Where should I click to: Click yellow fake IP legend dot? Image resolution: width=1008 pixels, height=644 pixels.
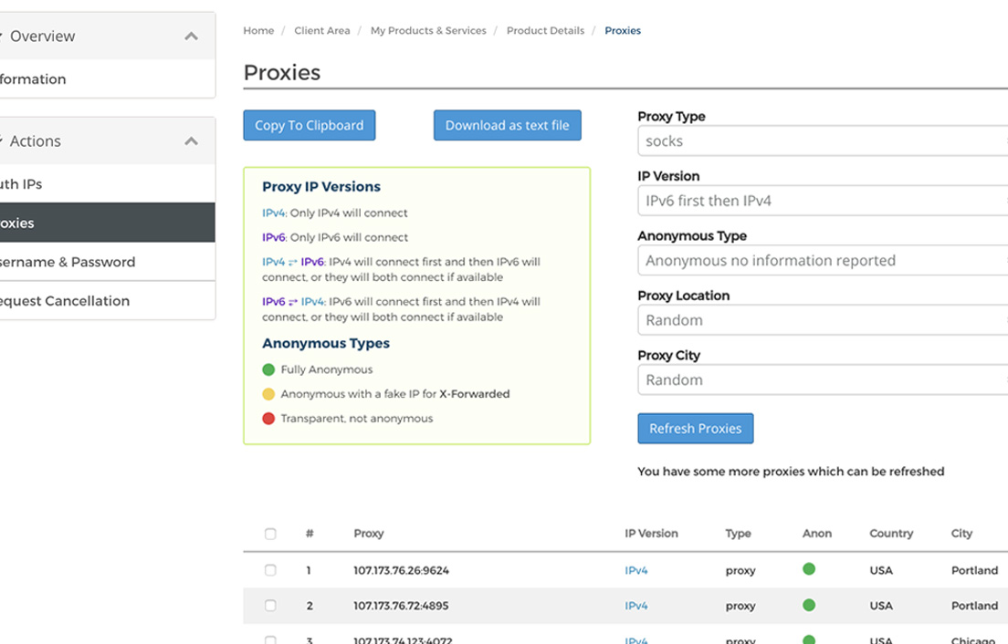tap(268, 394)
